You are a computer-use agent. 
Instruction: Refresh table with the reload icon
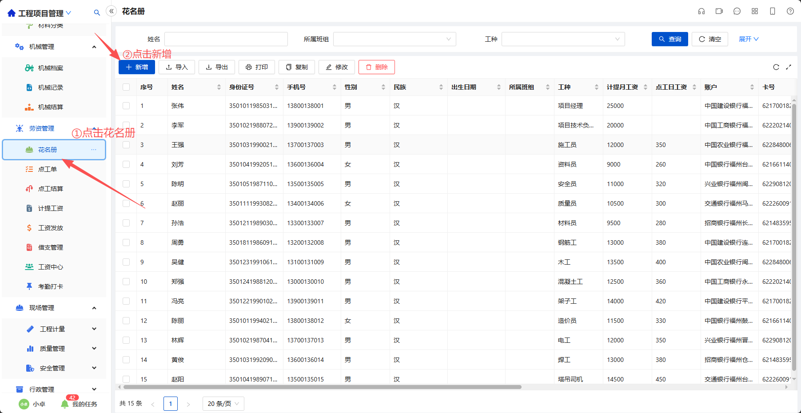776,67
